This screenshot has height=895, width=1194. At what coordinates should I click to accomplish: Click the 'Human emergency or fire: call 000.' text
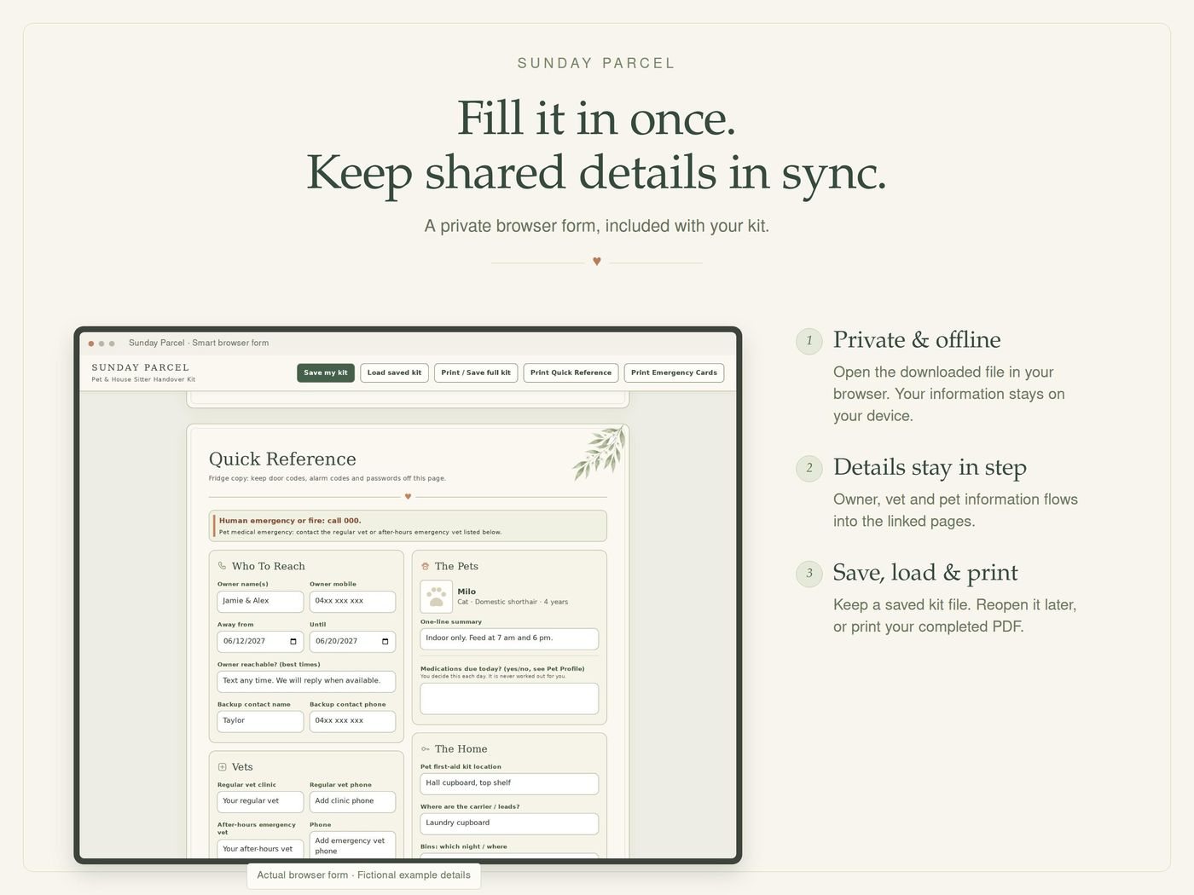pos(290,520)
